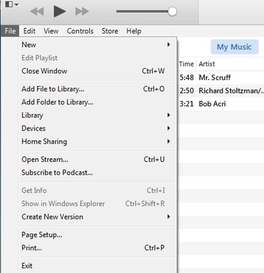The width and height of the screenshot is (264, 273).
Task: Open the sidebar window icon dropdown
Action: pyautogui.click(x=12, y=4)
